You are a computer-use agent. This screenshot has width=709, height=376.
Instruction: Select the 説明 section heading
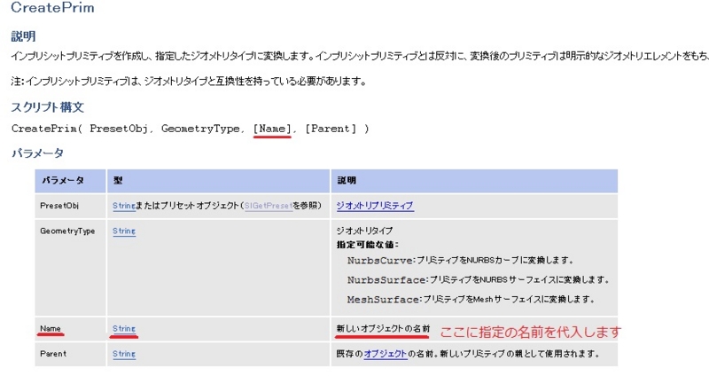pos(24,36)
